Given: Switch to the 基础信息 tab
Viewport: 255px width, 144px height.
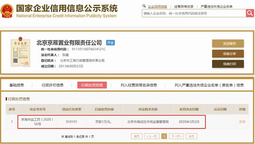Looking at the screenshot, I should 17,85.
